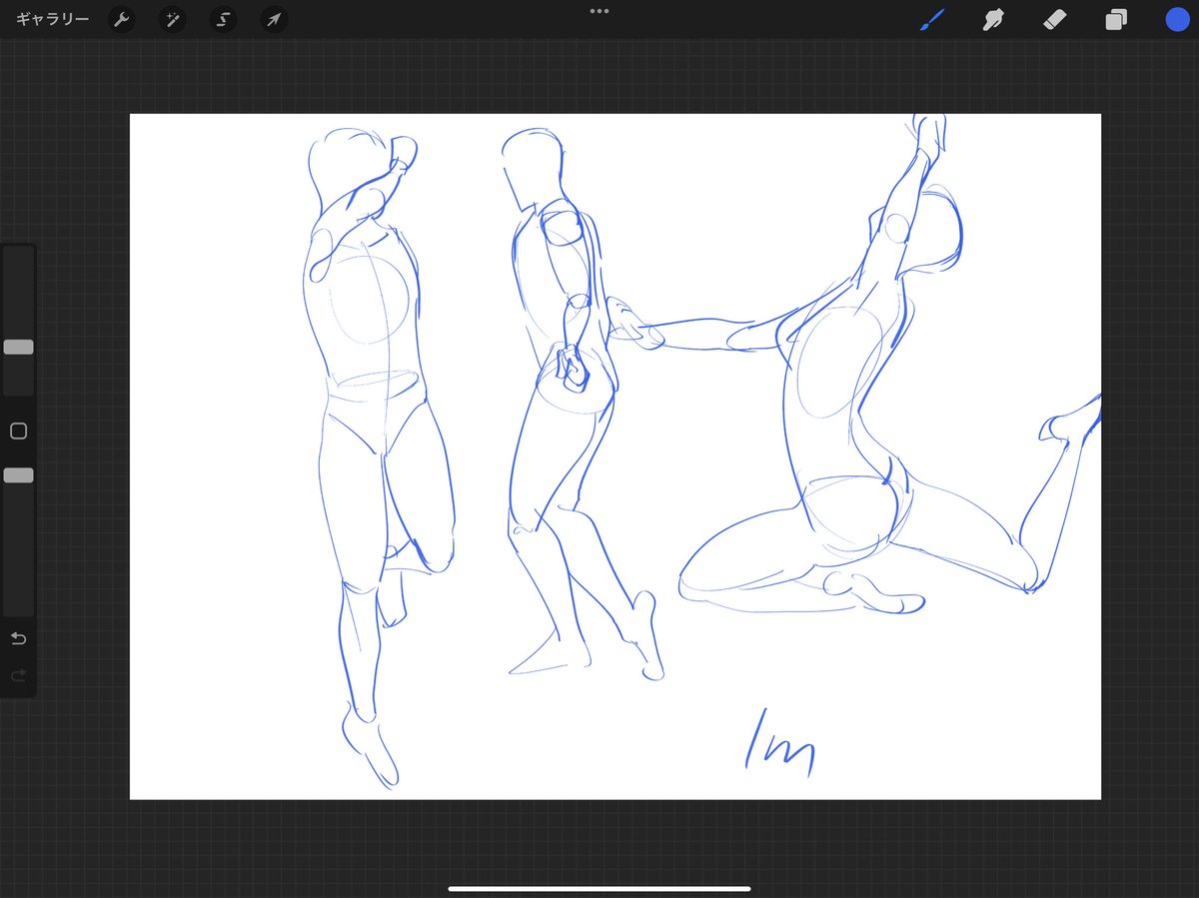Select the Transform arrow tool
The image size is (1199, 898).
tap(274, 20)
